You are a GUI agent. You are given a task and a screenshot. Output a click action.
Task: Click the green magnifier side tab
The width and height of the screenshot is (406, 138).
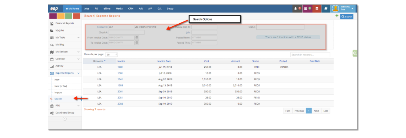click(x=355, y=53)
